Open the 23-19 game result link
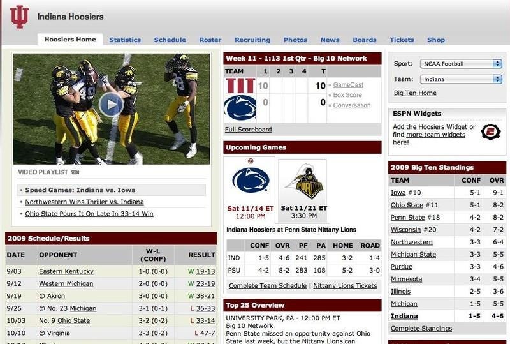 (x=205, y=284)
